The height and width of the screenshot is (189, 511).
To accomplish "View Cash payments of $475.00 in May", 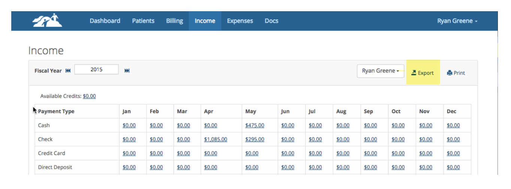I will 255,126.
